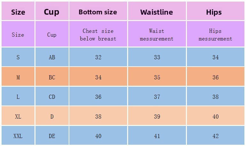Select the AB cup cell
The image size is (246, 146).
[52, 57]
